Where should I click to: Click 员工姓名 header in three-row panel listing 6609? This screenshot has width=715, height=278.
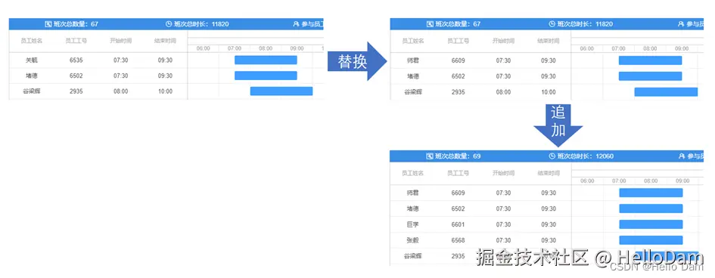[413, 41]
